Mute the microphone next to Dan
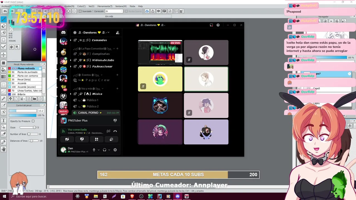This screenshot has height=200, width=356. (x=94, y=150)
